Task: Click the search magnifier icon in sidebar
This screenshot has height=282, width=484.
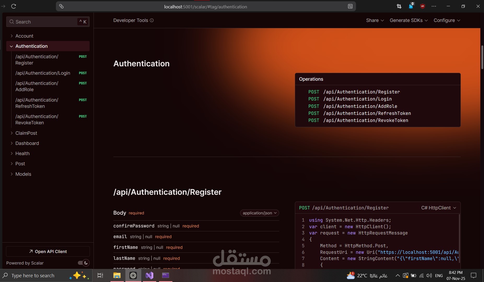Action: tap(11, 22)
